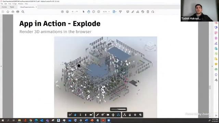Open the fill and sign tool in right pane
219x123 pixels.
tap(216, 43)
